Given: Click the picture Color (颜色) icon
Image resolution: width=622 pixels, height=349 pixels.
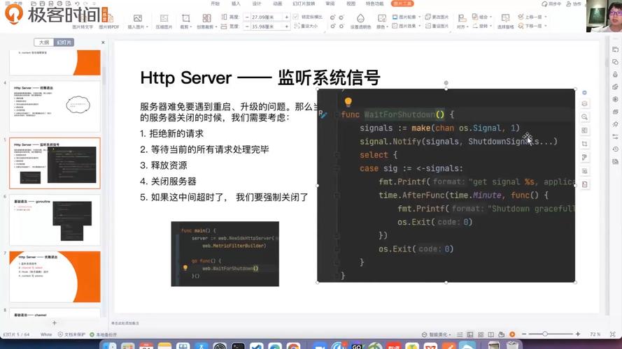Looking at the screenshot, I should pos(381,18).
